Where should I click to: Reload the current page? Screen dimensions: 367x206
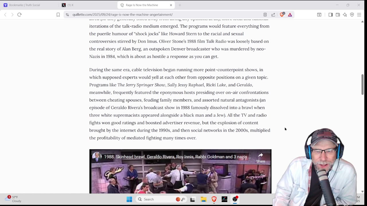(19, 15)
